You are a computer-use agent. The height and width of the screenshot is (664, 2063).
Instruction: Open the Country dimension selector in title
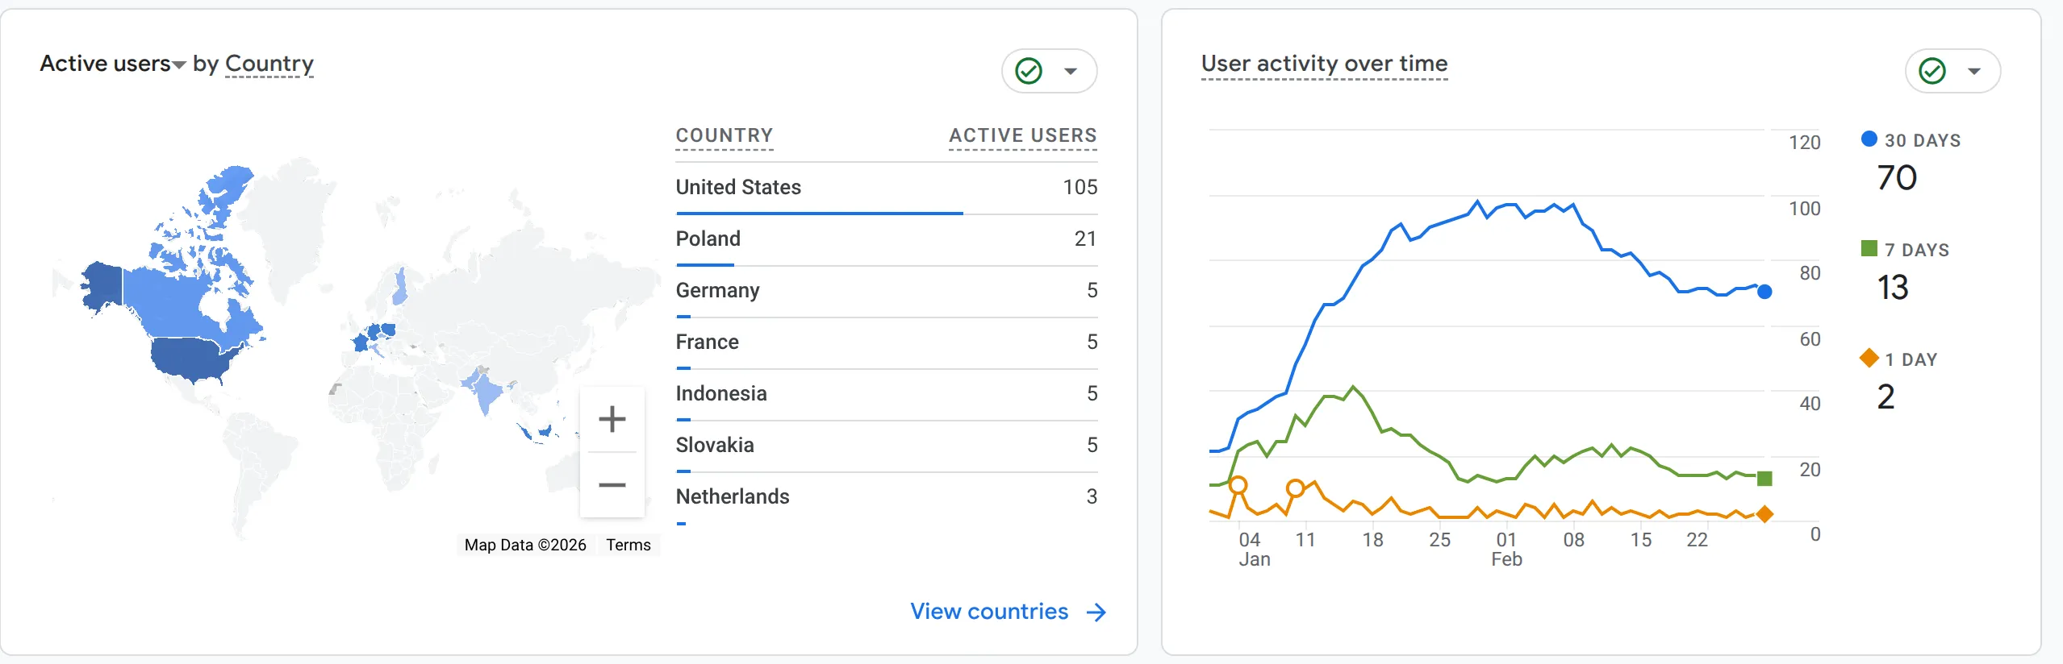(269, 64)
